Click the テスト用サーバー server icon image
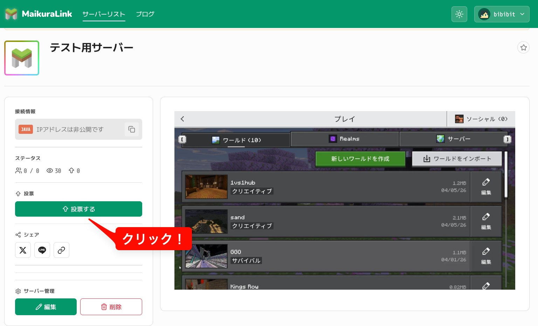Screen dimensions: 538x326 [x=22, y=58]
